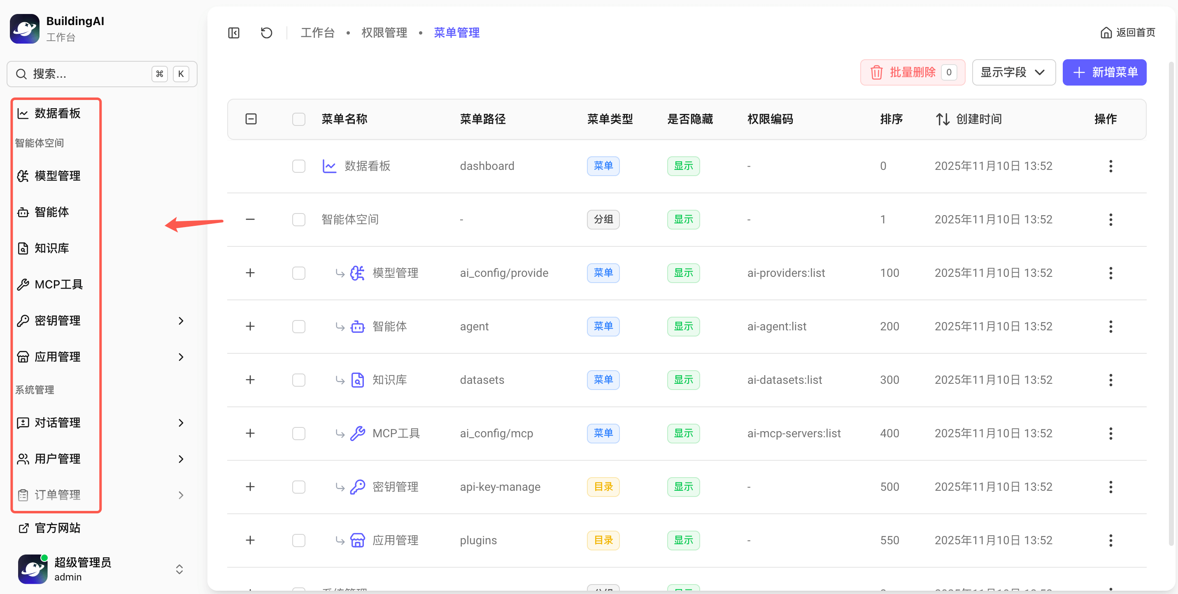Open 知识库 in the sidebar

[x=51, y=248]
